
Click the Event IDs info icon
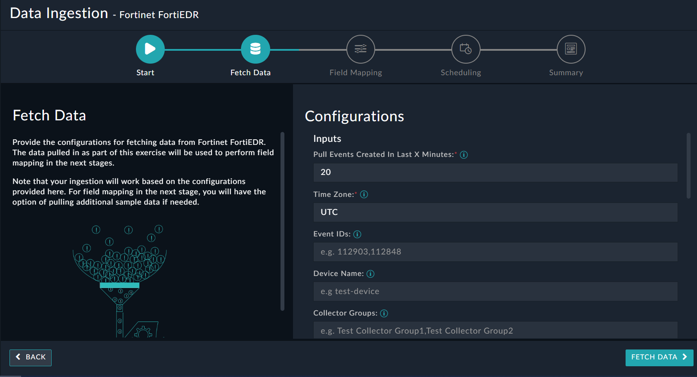(x=357, y=234)
